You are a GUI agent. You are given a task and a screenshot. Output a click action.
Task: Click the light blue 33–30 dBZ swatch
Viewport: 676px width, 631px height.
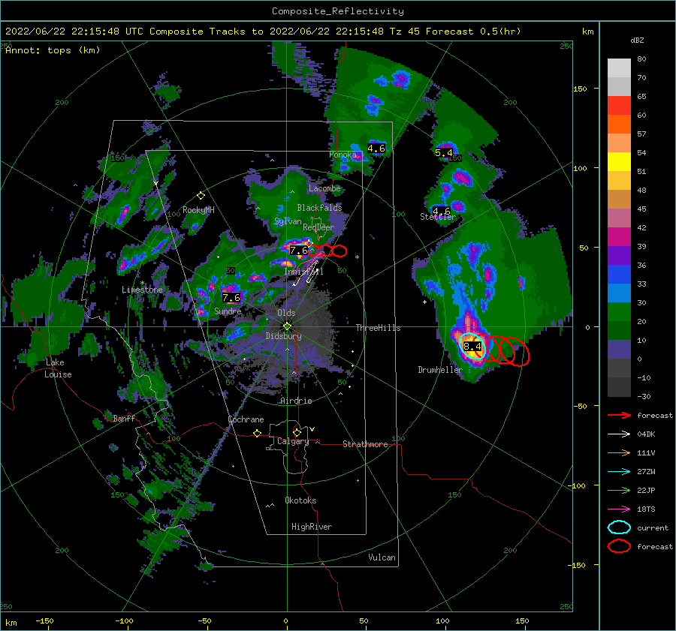619,293
